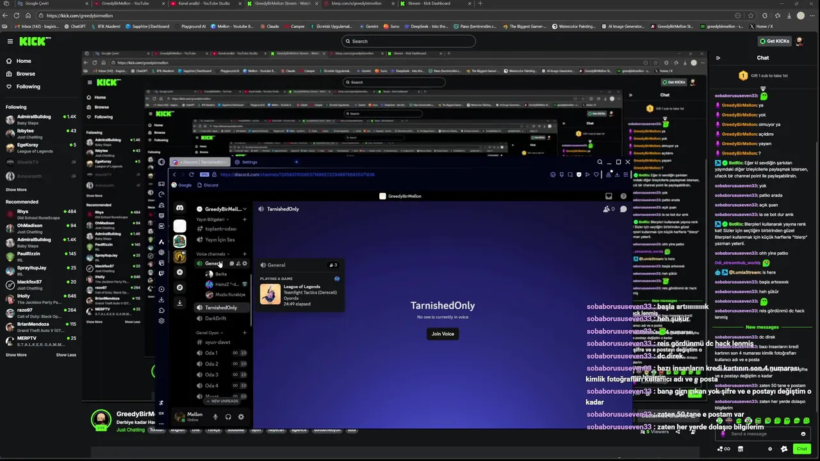Click the Gift 1 sub banner in chat
820x461 pixels.
(x=764, y=76)
